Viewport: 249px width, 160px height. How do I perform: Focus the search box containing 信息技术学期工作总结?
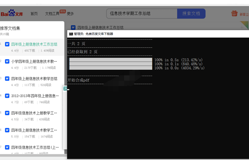click(x=142, y=13)
